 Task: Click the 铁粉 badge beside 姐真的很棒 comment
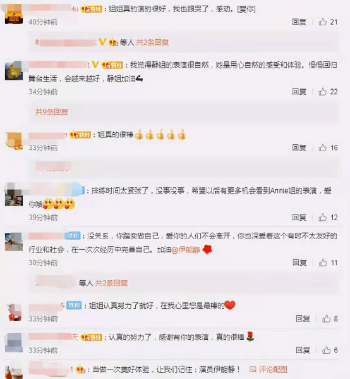[80, 135]
